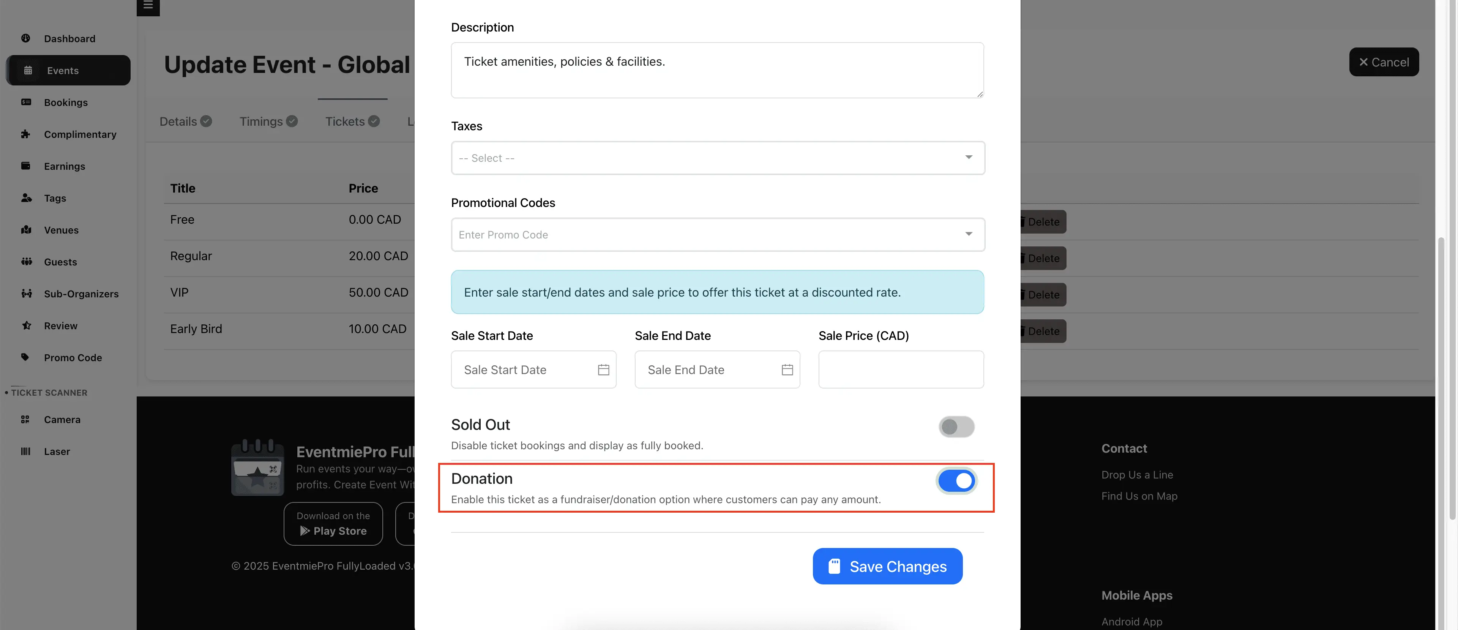
Task: Click the Sale Price (CAD) field
Action: (901, 369)
